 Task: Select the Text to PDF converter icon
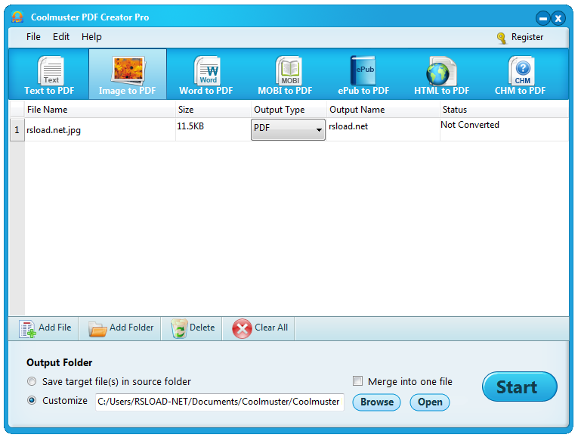[51, 71]
